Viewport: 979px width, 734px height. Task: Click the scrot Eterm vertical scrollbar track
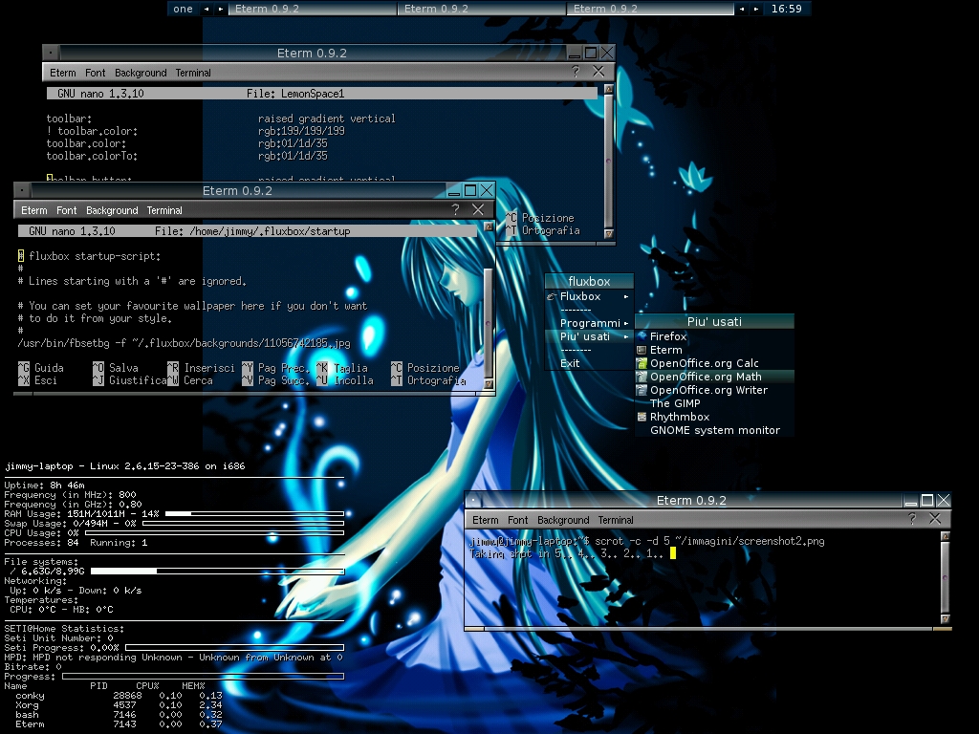946,577
